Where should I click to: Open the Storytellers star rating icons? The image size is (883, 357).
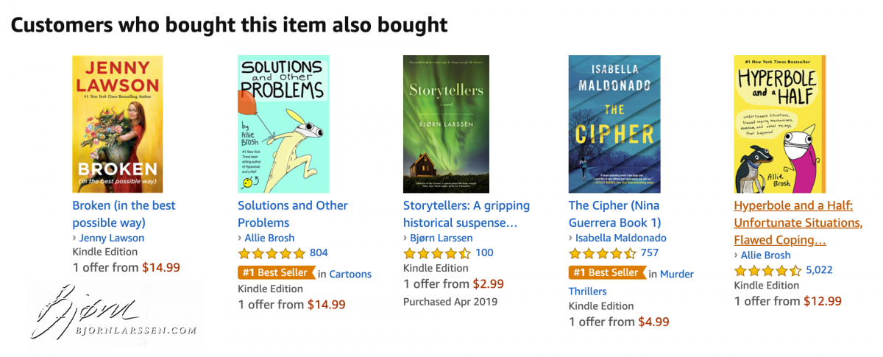tap(436, 253)
